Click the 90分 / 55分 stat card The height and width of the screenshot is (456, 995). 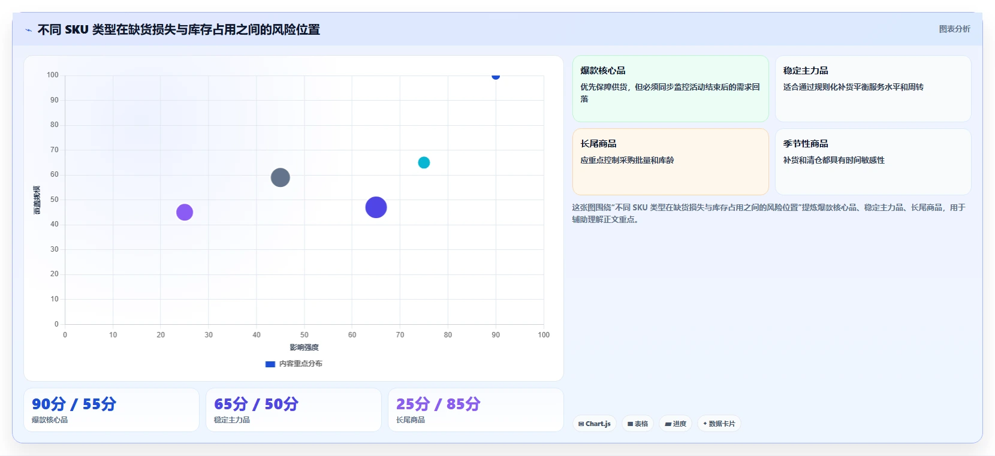[x=111, y=410]
